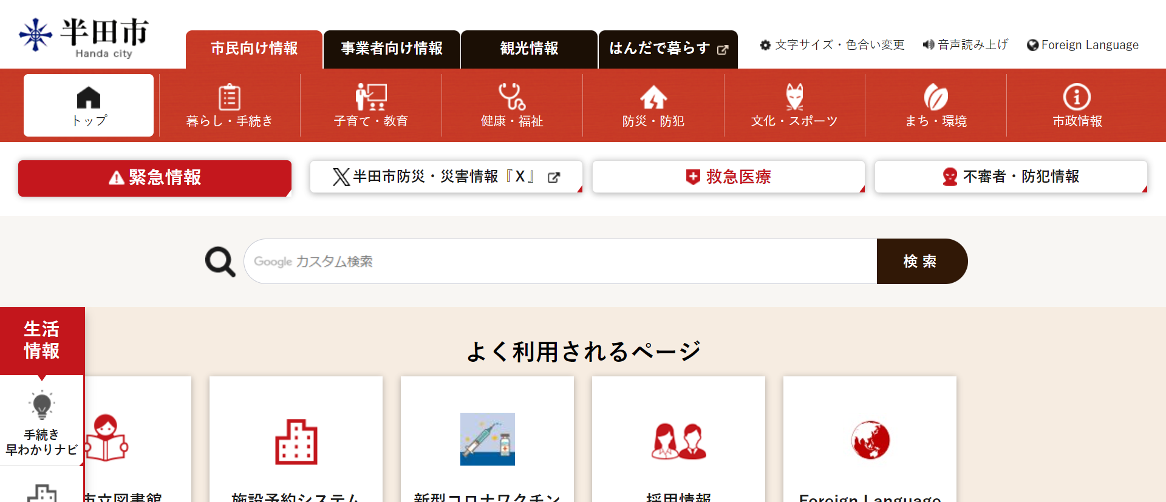Screen dimensions: 1166x502
Task: Click the info circle icon for 市政情報
Action: [x=1077, y=97]
